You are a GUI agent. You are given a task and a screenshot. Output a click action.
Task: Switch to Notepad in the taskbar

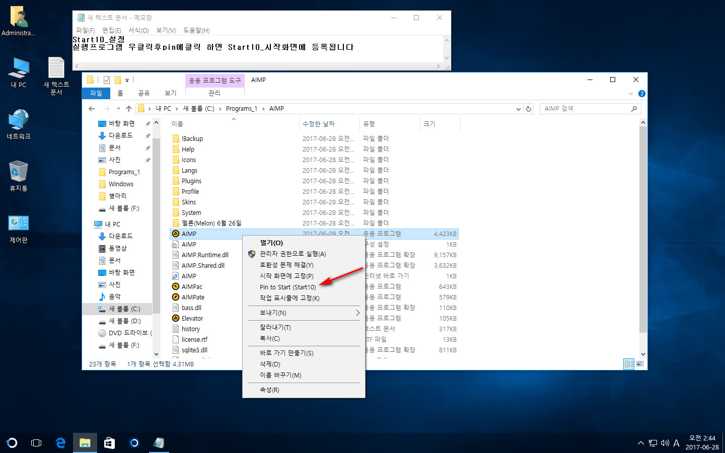[159, 443]
